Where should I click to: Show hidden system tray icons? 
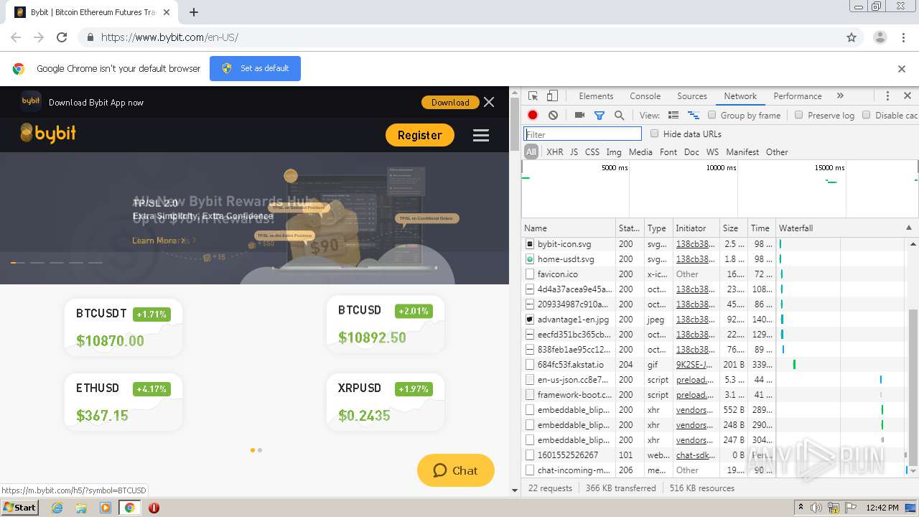pos(801,508)
